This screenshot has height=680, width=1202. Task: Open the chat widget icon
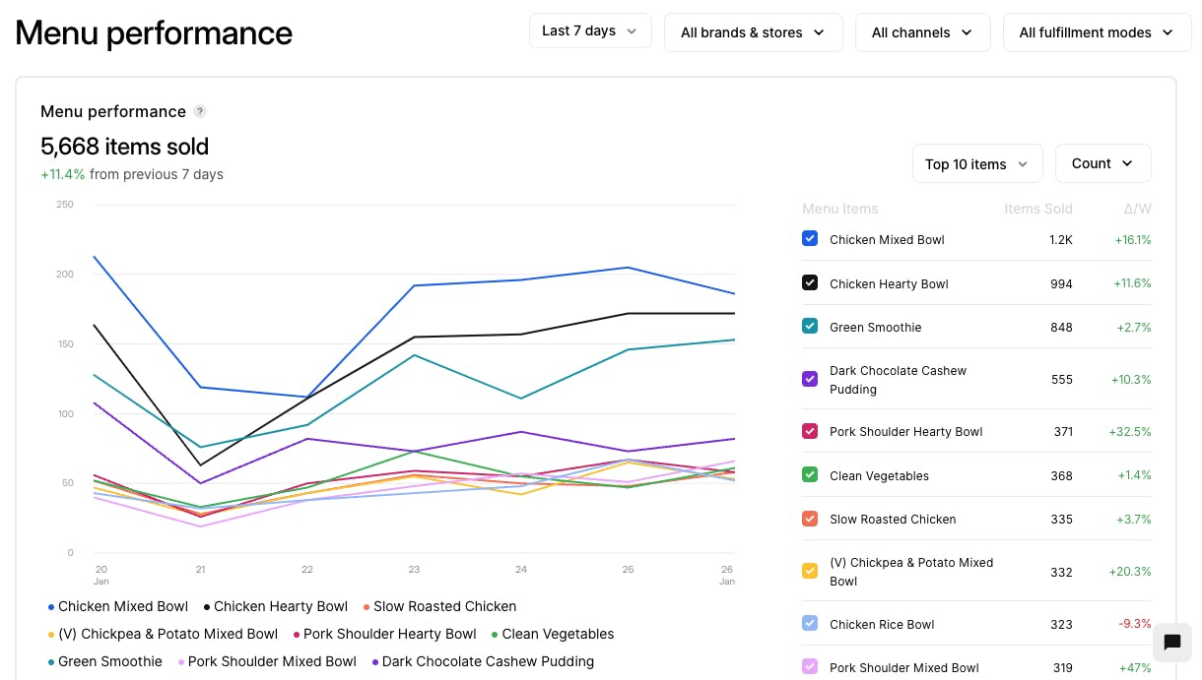pyautogui.click(x=1171, y=643)
